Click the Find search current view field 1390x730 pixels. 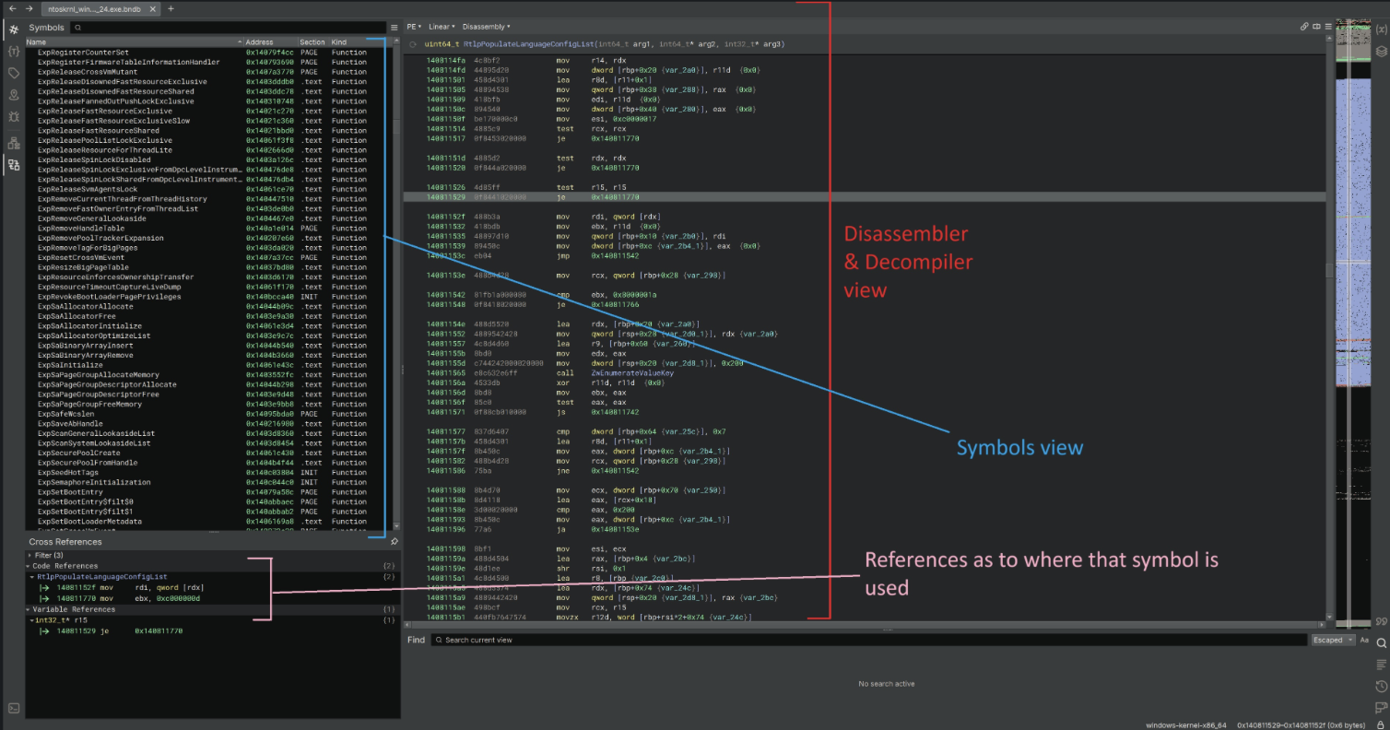[866, 640]
